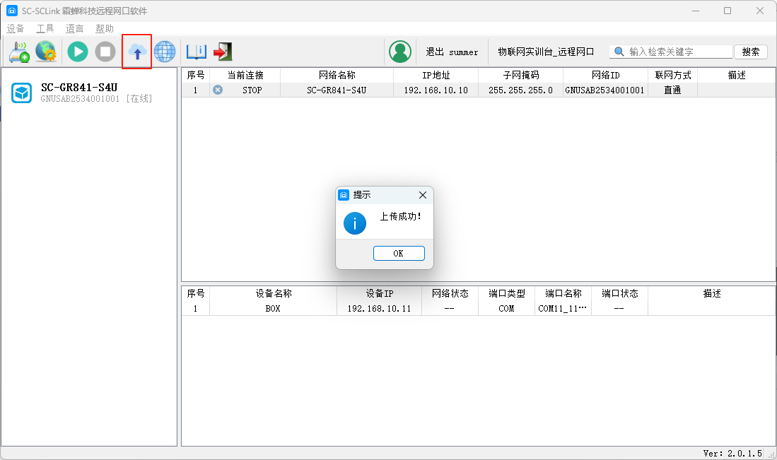Click the keyword search input field
This screenshot has height=460, width=777.
point(679,52)
